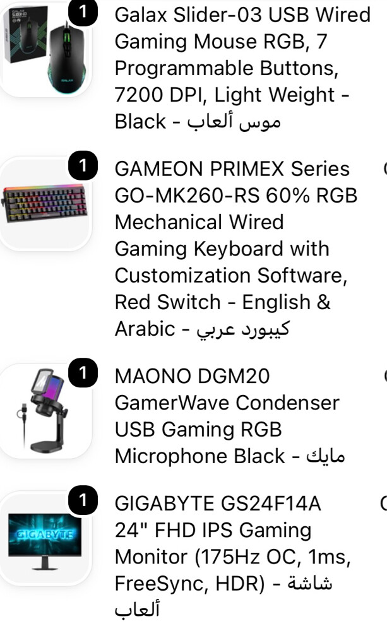Open the GIGABYTE monitor product image
The width and height of the screenshot is (387, 631).
pos(45,538)
